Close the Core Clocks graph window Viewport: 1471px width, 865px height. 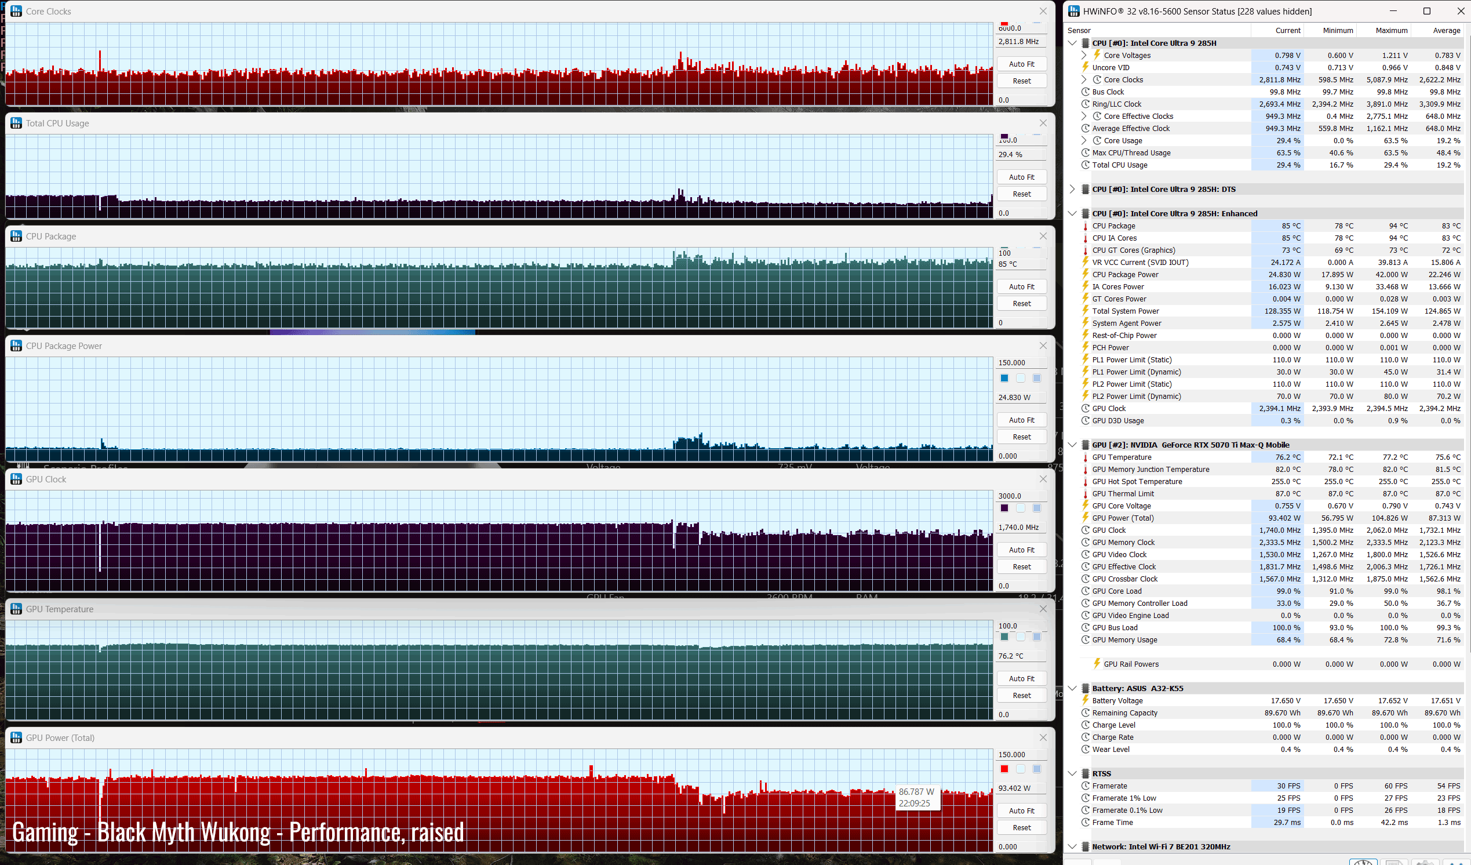point(1043,11)
